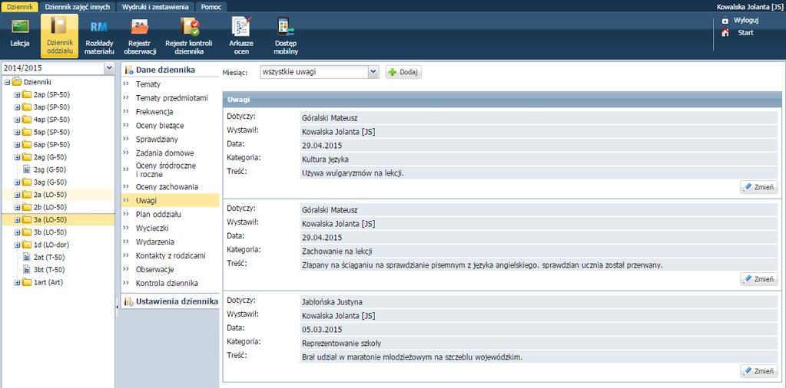Screen dimensions: 786x388
Task: Expand the 3b (LO-50) tree node
Action: coord(17,232)
